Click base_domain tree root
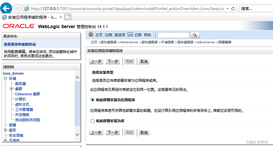Screen dimensions: 273x147 pos(13,73)
